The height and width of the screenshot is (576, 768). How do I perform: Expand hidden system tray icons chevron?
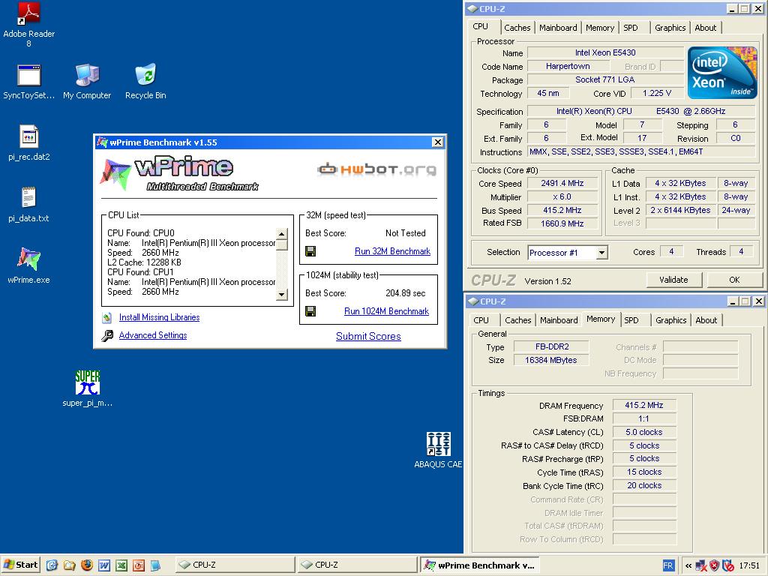coord(688,565)
